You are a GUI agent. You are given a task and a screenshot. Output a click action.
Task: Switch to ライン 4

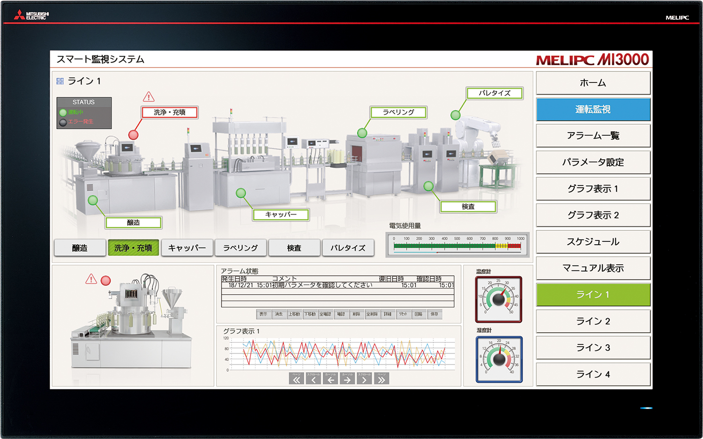tap(593, 374)
